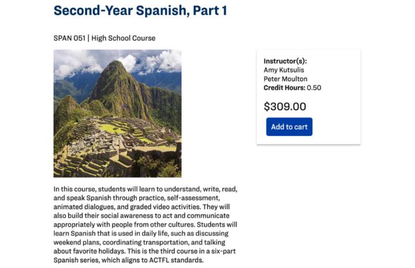This screenshot has width=415, height=268.
Task: Click the $309.00 price
Action: (285, 107)
